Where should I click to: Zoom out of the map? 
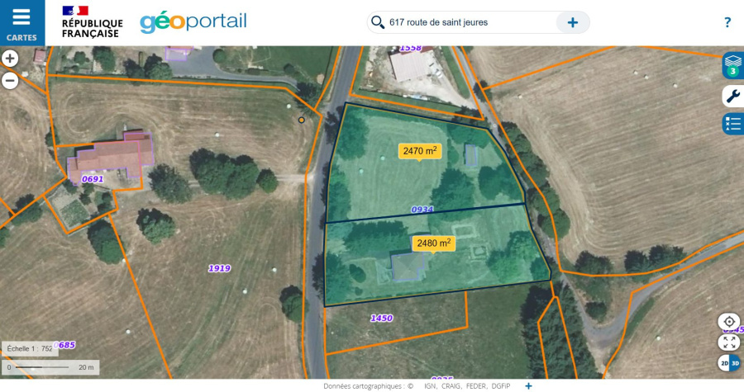[x=10, y=80]
